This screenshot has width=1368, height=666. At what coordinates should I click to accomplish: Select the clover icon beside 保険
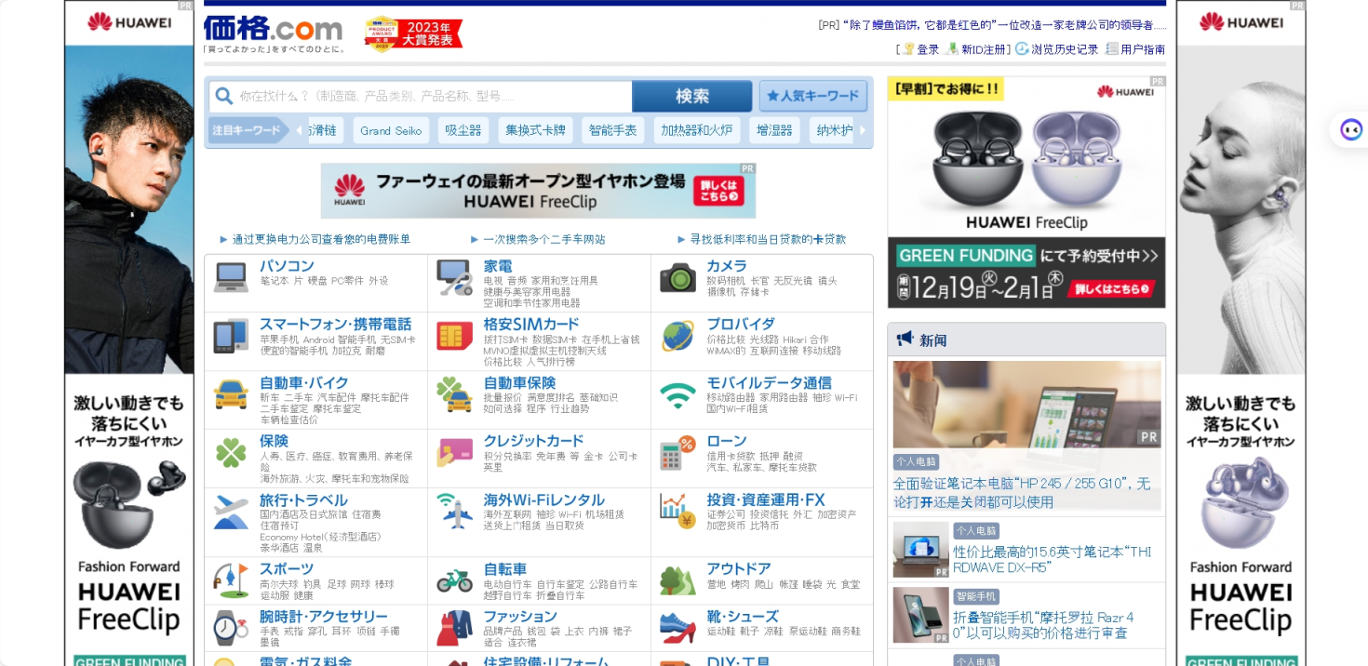229,453
